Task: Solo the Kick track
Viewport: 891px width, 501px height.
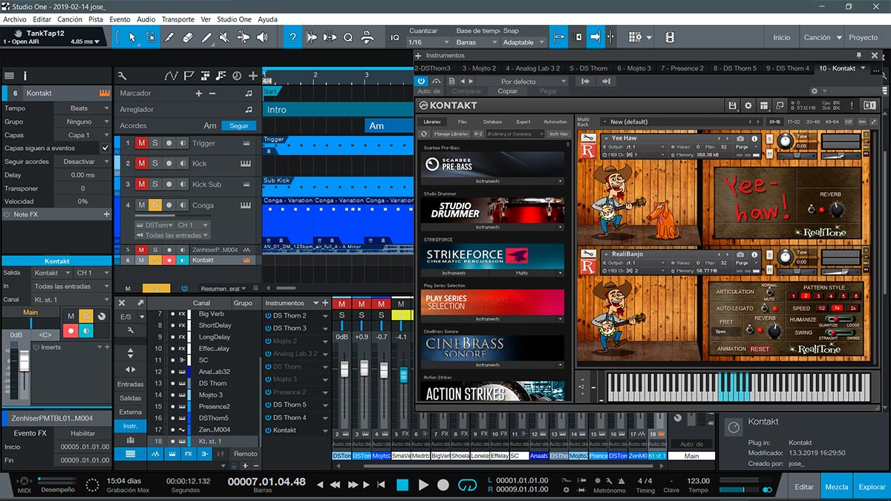Action: tap(155, 163)
